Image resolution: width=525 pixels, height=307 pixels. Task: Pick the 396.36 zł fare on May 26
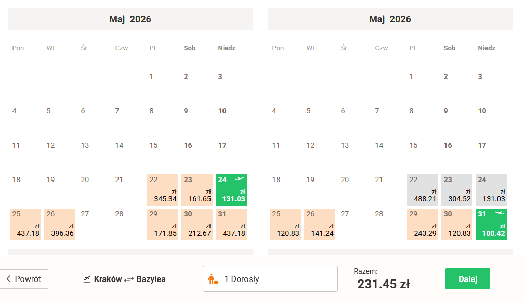[x=60, y=224]
